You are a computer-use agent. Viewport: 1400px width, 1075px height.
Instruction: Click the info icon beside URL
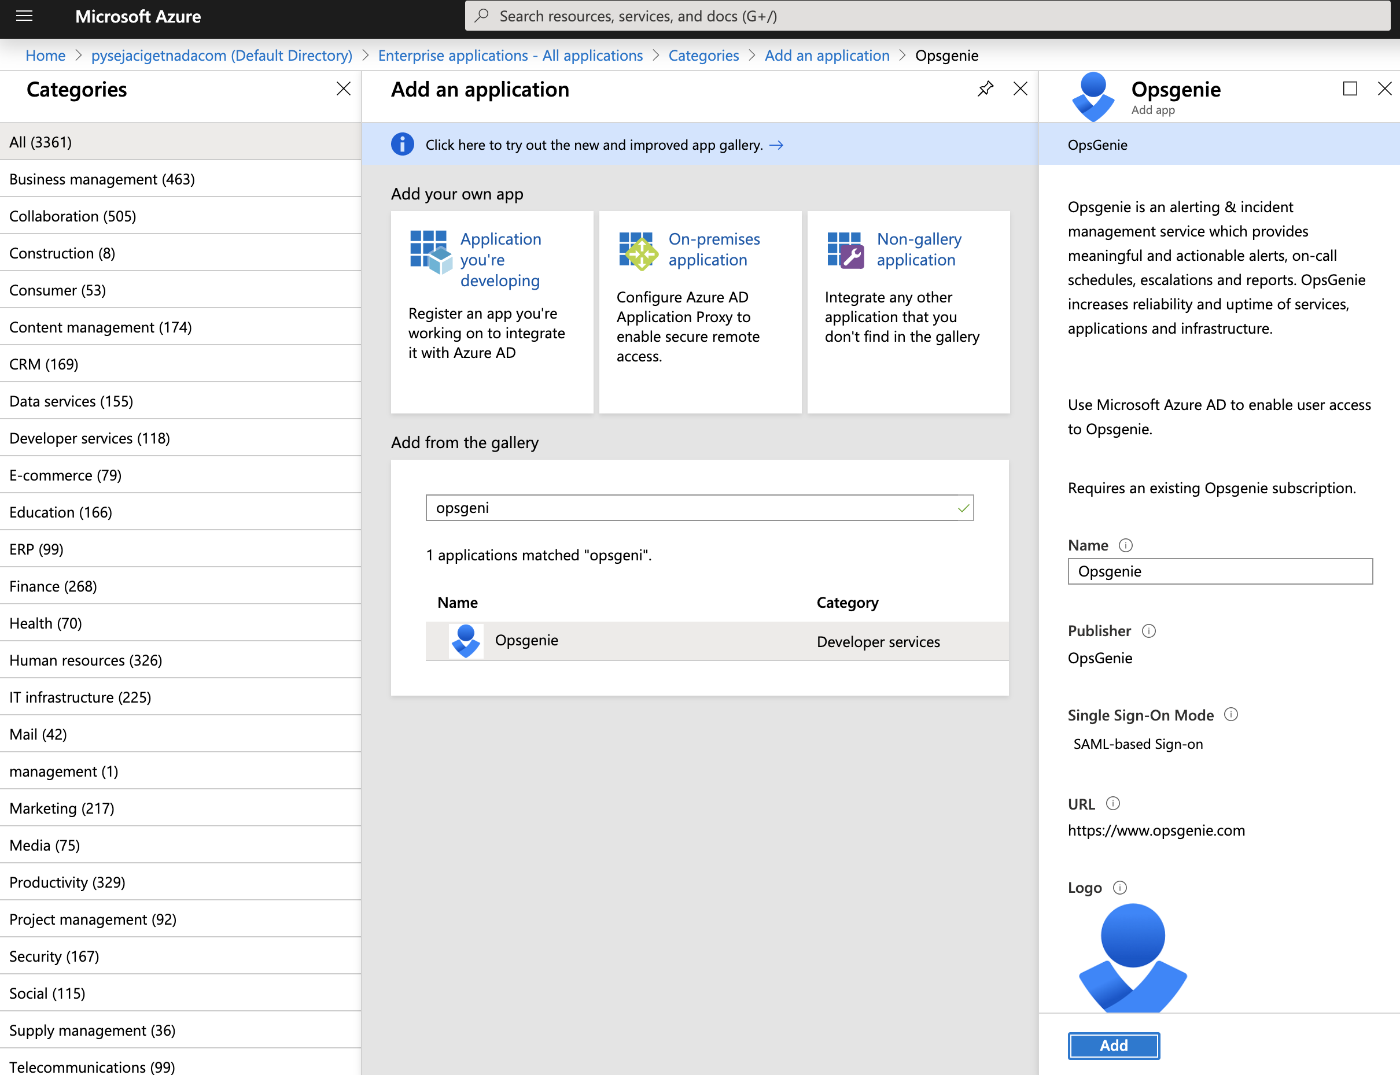pos(1113,804)
